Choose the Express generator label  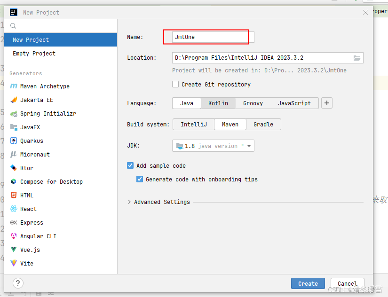point(32,223)
